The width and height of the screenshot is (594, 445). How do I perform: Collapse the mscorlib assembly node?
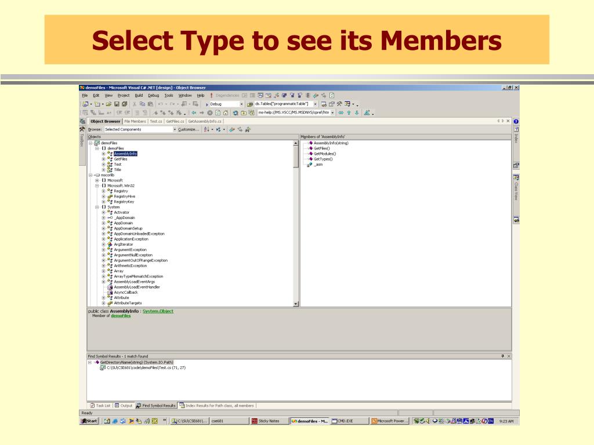click(x=90, y=175)
